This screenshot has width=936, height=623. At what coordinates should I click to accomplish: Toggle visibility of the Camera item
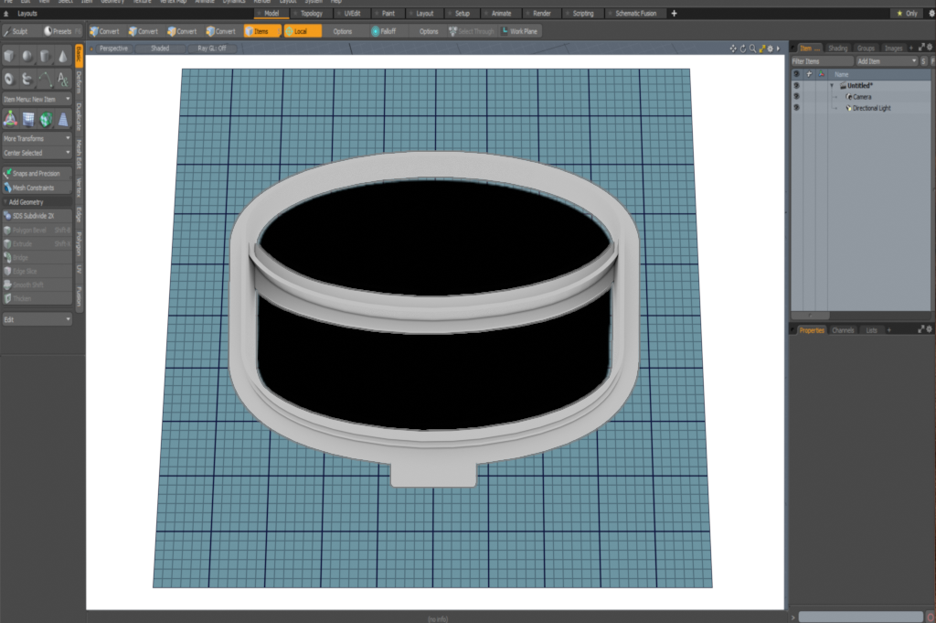tap(796, 97)
